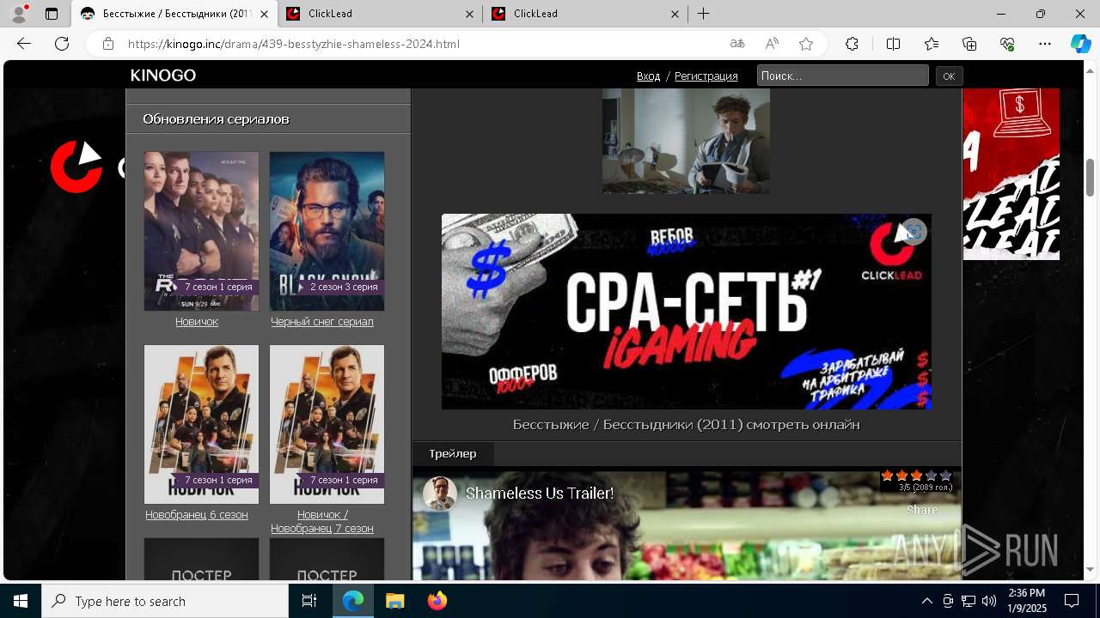Click visual search icon on CPA banner
Viewport: 1100px width, 618px height.
[x=914, y=232]
